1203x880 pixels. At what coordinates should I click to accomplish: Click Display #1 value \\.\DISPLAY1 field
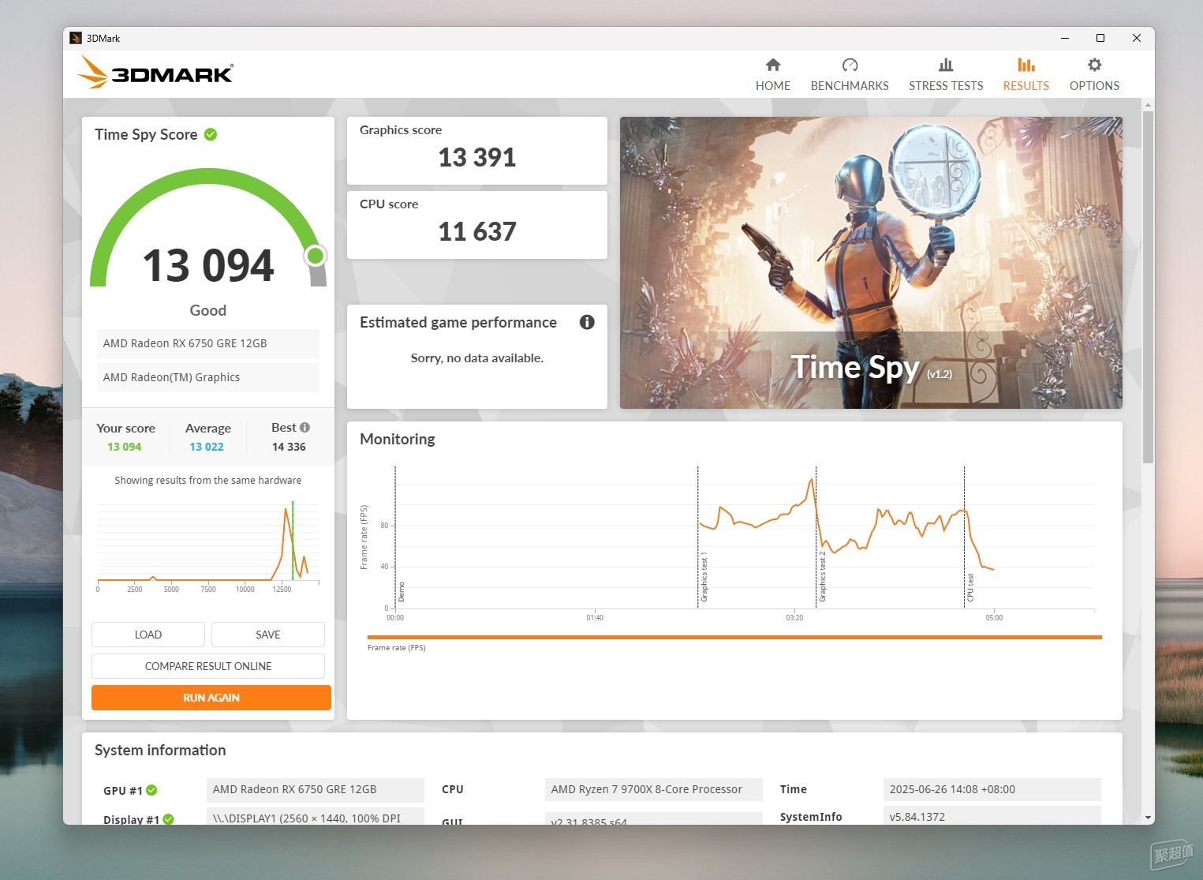pyautogui.click(x=316, y=816)
